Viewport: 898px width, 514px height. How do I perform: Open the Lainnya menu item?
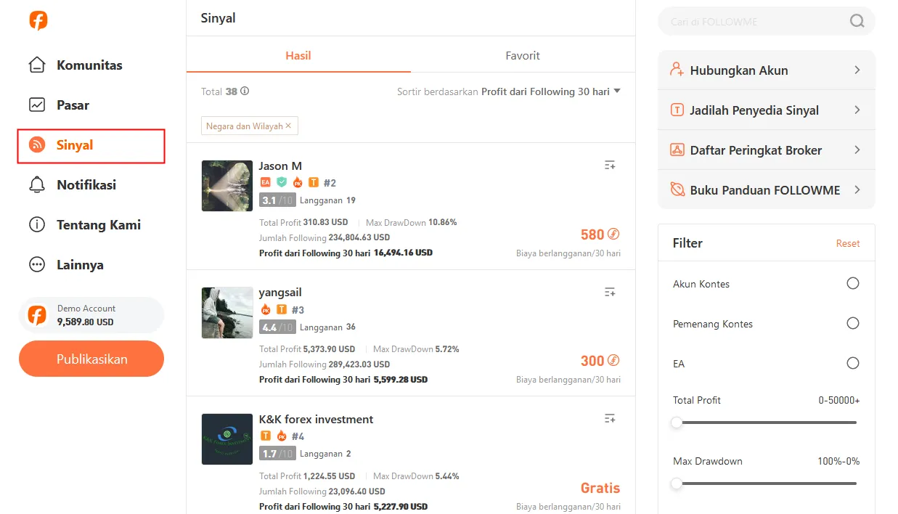click(66, 265)
